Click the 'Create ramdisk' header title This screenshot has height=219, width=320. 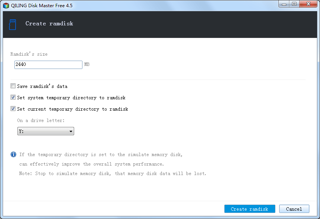(49, 23)
